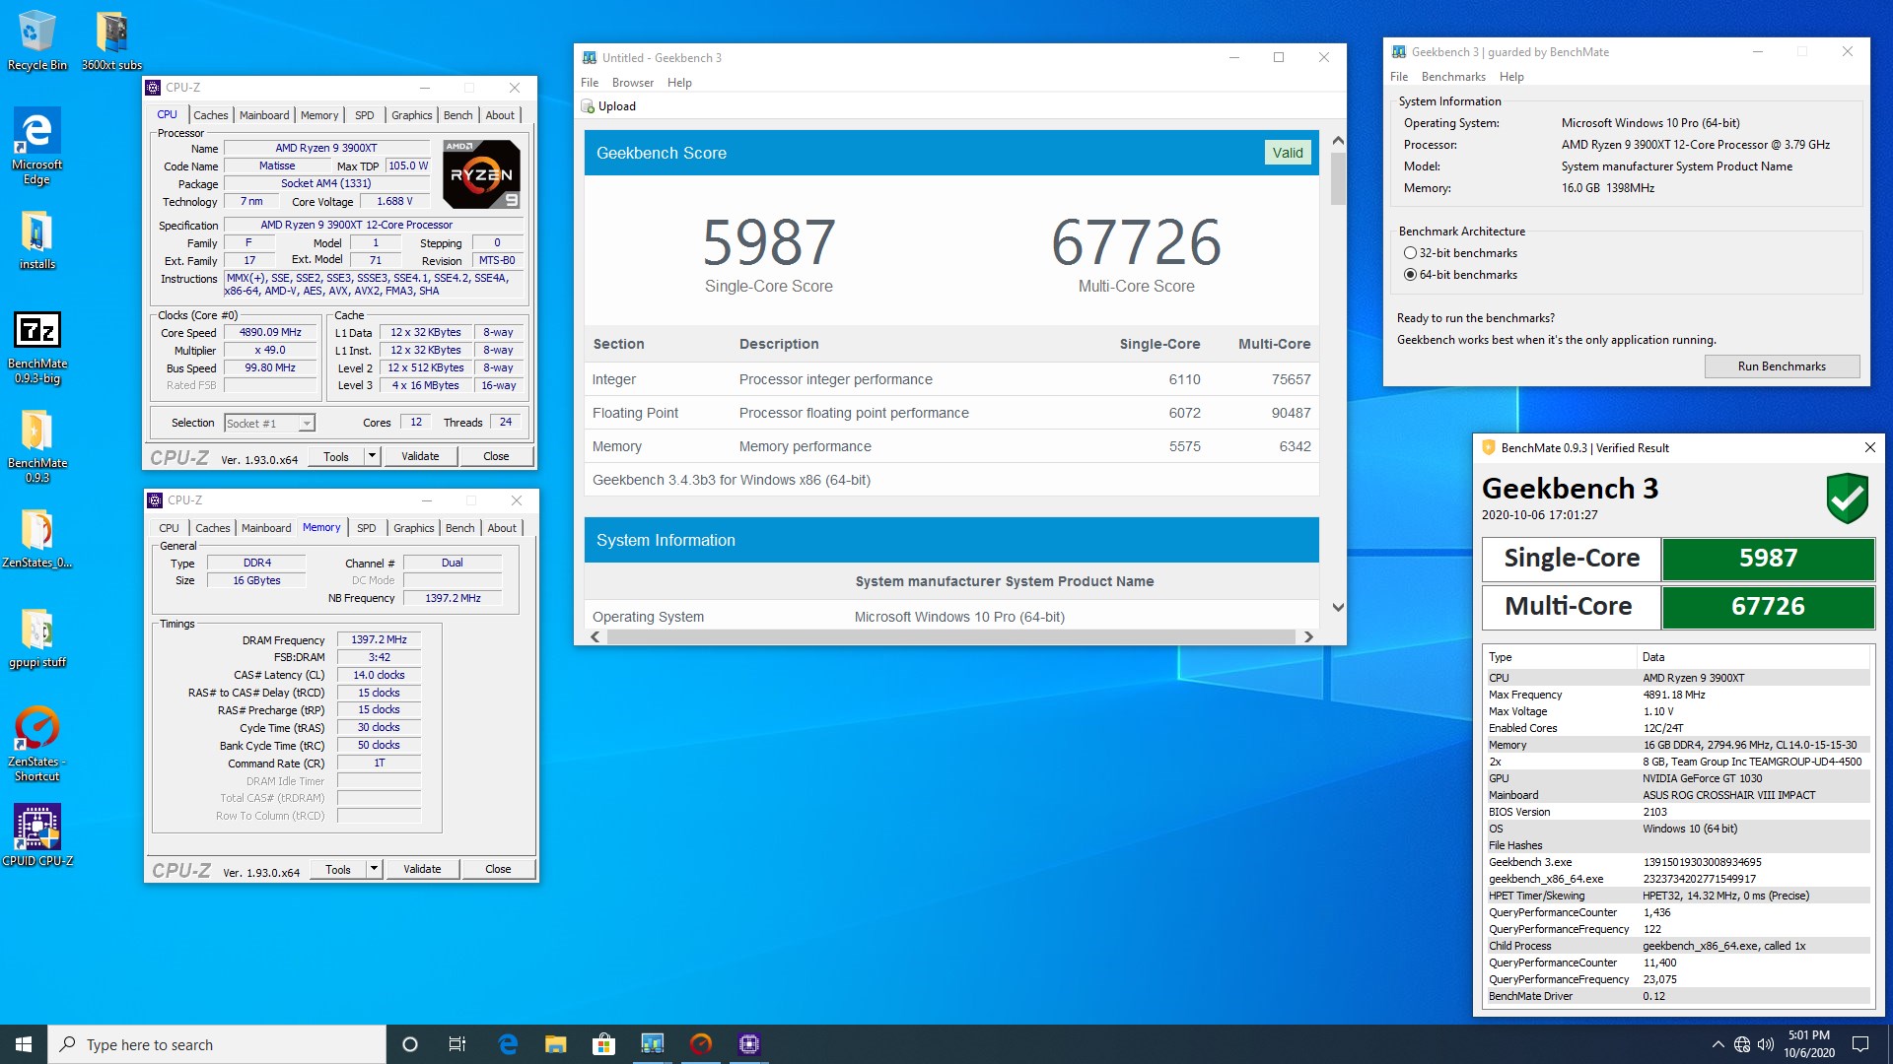Click the Mainboard row in BenchMate result table
1893x1064 pixels.
[x=1677, y=795]
